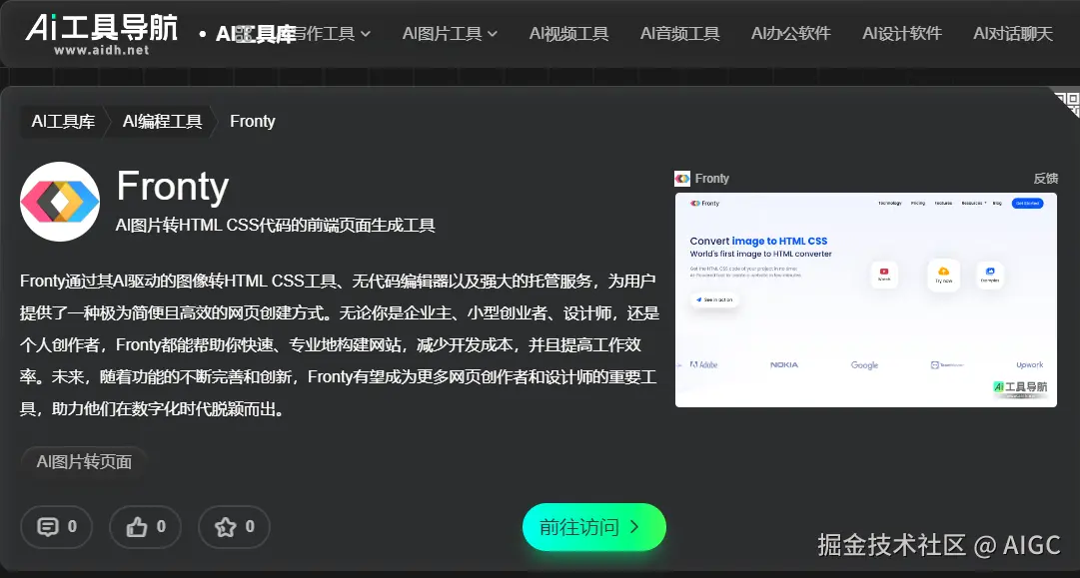Favorite the tool with the star icon

[x=234, y=527]
